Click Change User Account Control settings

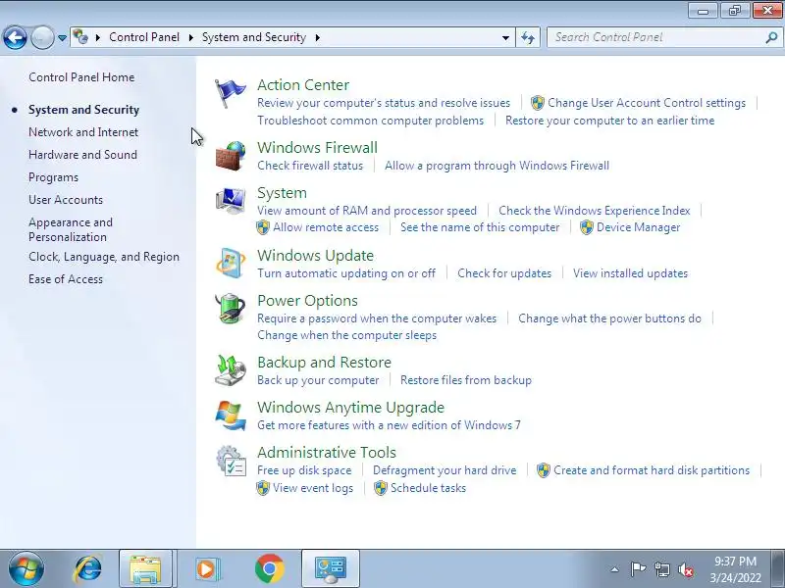pyautogui.click(x=647, y=103)
